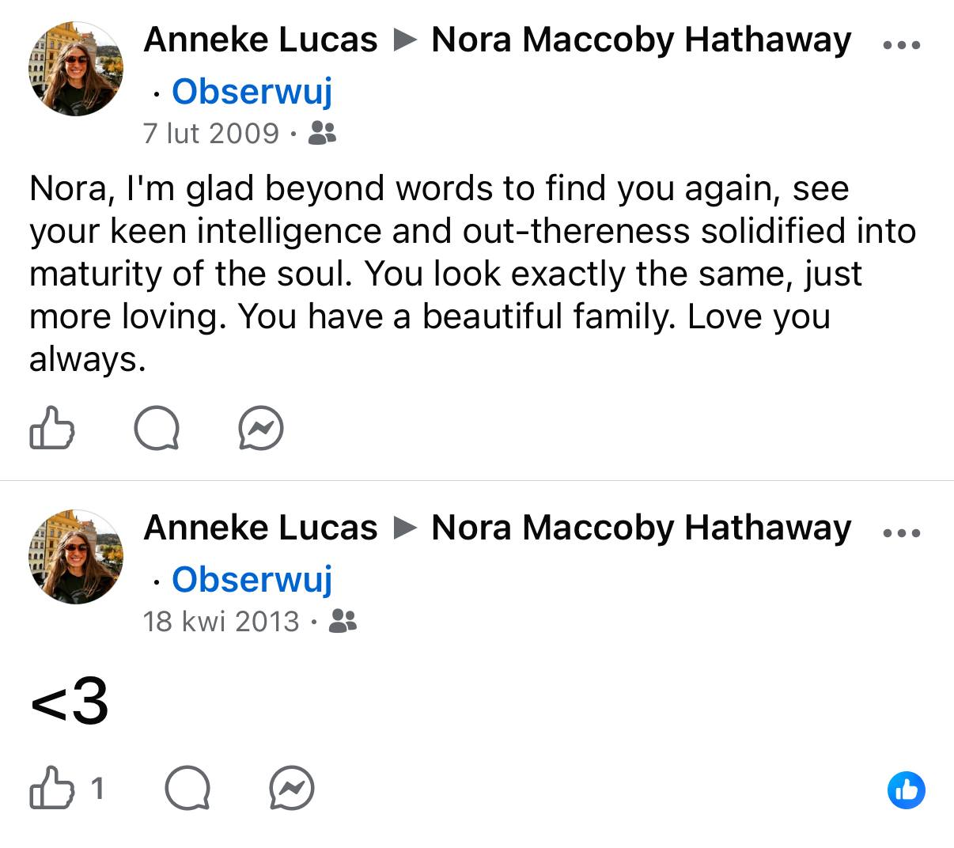Tap Anneke's profile photo on first post
The width and height of the screenshot is (954, 848).
click(x=76, y=69)
